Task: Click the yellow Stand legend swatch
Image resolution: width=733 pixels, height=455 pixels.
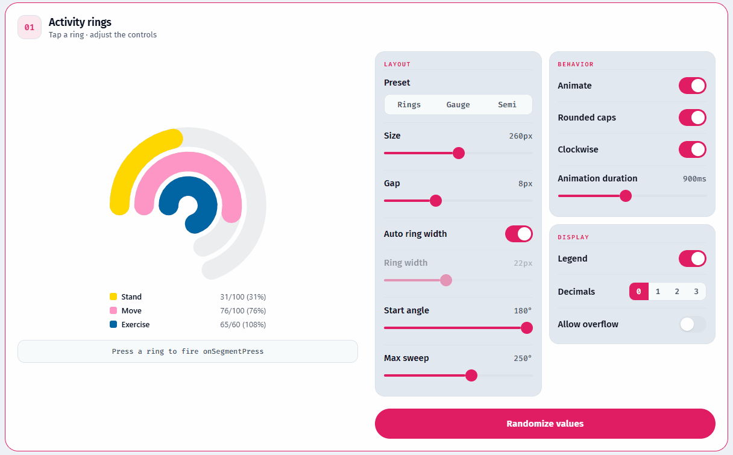Action: click(x=113, y=297)
